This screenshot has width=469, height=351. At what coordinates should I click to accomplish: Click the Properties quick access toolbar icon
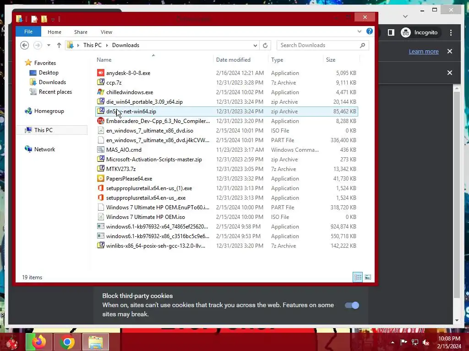(34, 19)
